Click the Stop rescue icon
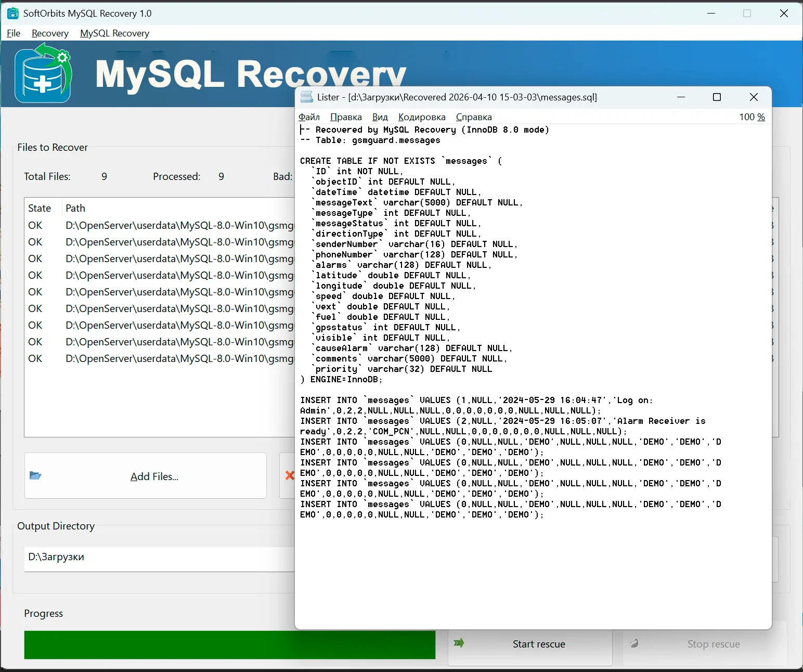The height and width of the screenshot is (672, 803). pos(633,643)
